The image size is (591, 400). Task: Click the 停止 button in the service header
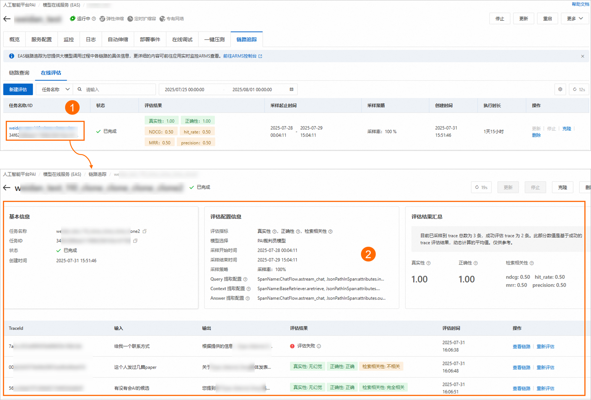[500, 19]
